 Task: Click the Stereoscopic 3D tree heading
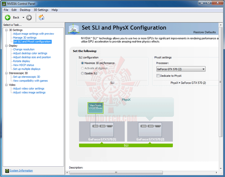(x=18, y=73)
